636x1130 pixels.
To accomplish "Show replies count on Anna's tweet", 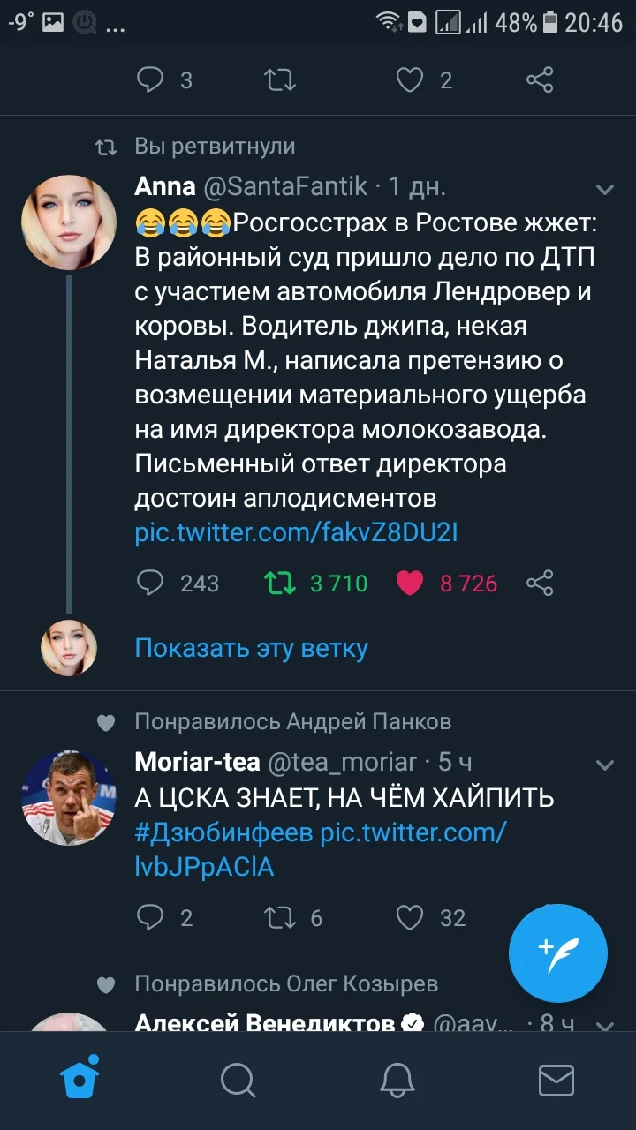I will pyautogui.click(x=200, y=583).
